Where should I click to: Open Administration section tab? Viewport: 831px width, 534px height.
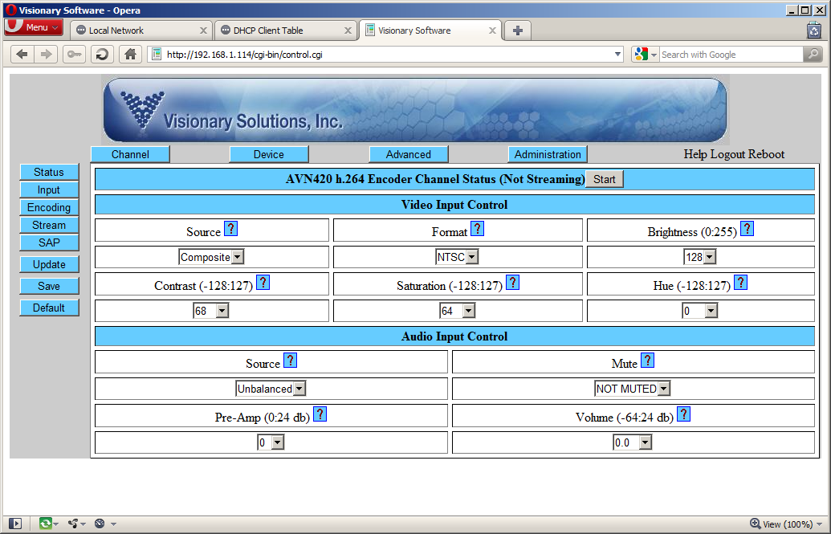click(548, 154)
